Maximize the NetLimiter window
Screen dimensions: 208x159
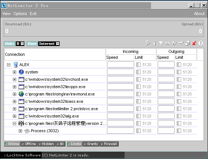click(197, 6)
